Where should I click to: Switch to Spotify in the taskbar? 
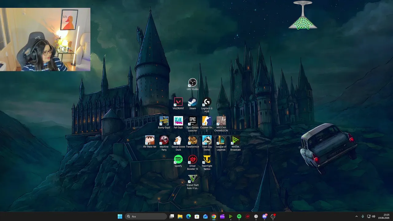click(239, 216)
